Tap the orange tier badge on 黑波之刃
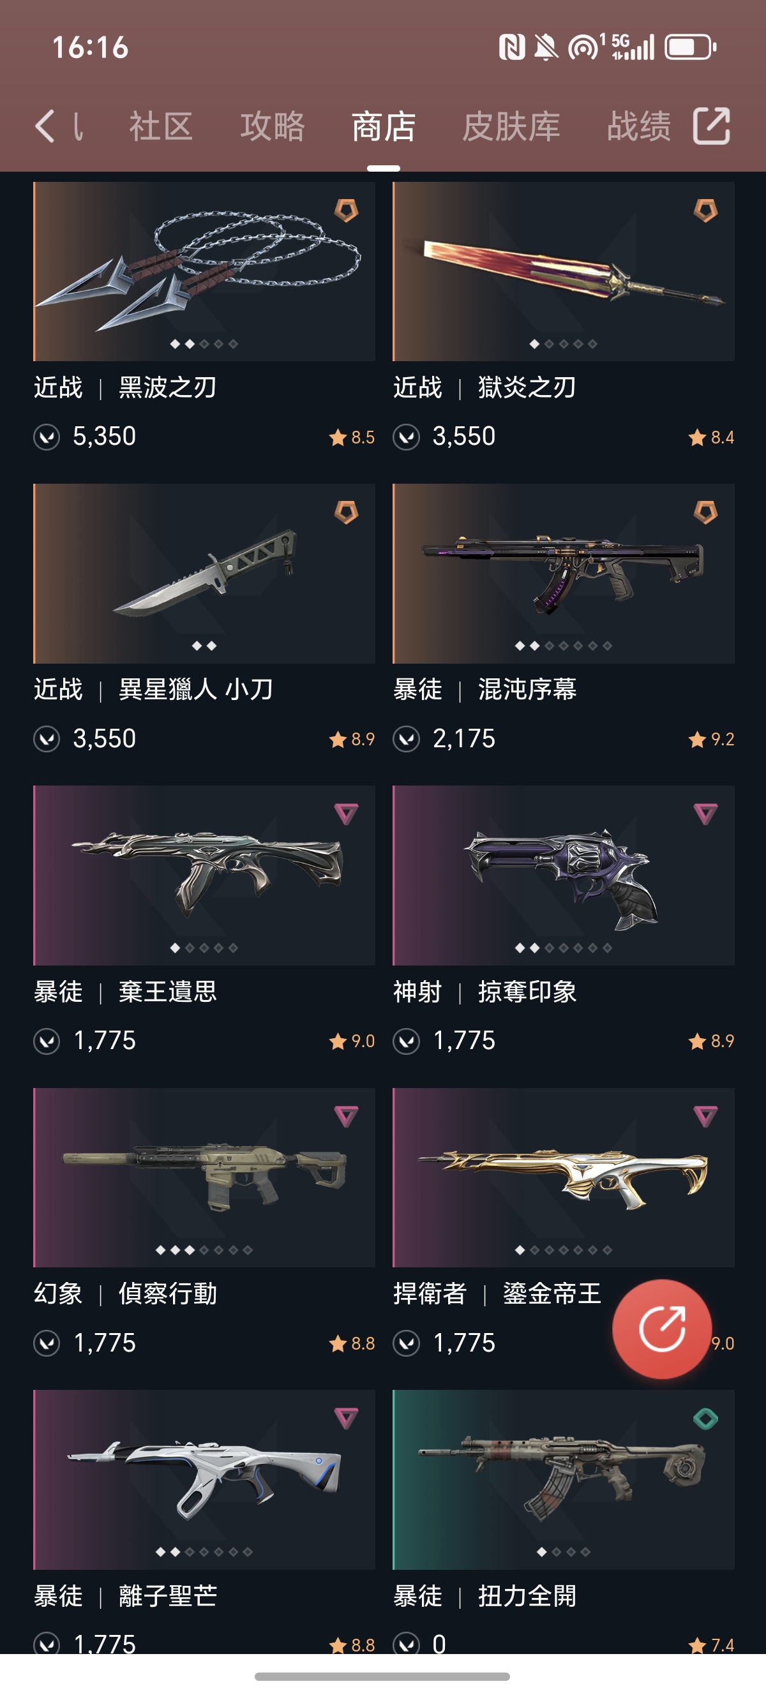Screen dimensions: 766x1700 [x=346, y=211]
